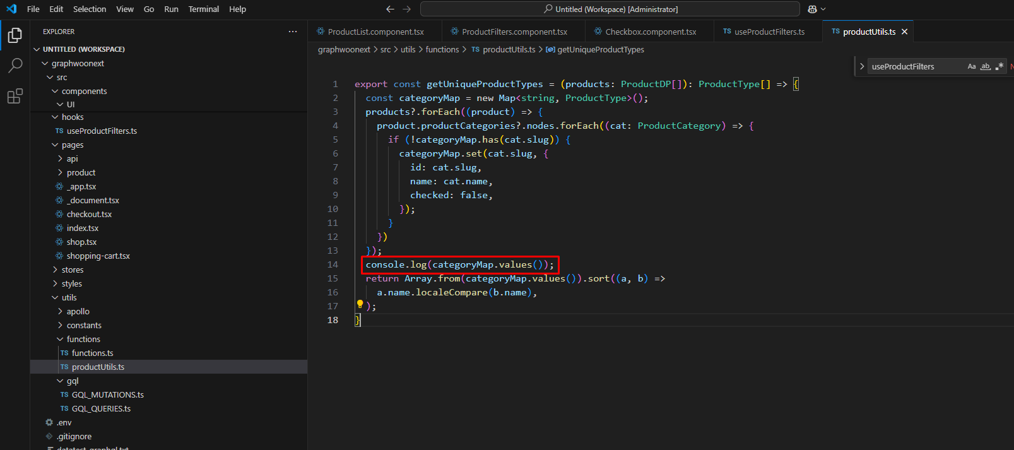Open the Search view icon
This screenshot has width=1014, height=450.
coord(15,66)
